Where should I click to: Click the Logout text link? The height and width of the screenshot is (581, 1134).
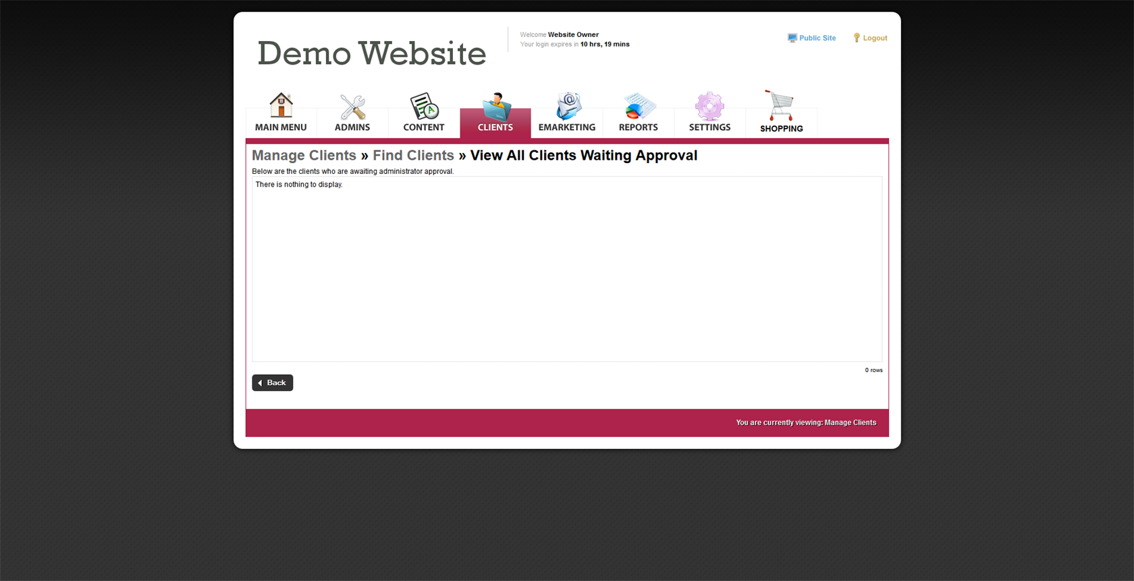pos(875,38)
